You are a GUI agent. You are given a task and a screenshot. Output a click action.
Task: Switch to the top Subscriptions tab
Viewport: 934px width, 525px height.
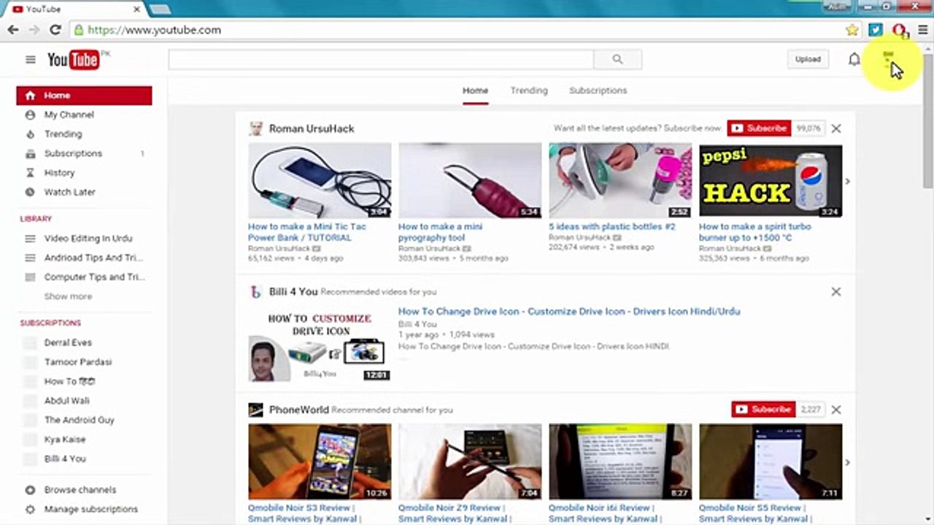coord(598,90)
